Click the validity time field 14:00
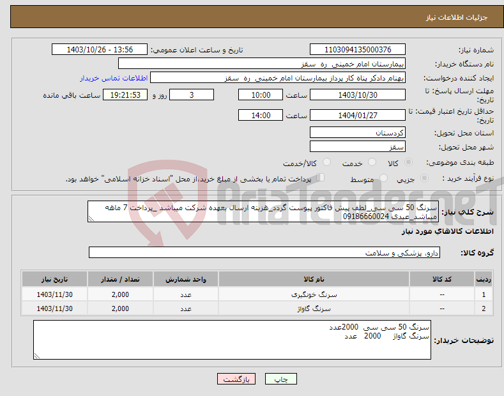 tap(261, 115)
